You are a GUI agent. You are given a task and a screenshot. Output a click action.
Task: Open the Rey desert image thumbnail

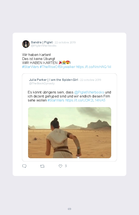(x=69, y=133)
